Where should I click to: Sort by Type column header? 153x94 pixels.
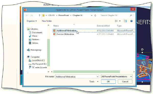119,26
